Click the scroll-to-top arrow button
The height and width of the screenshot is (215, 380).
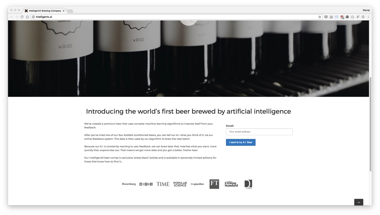click(x=359, y=202)
